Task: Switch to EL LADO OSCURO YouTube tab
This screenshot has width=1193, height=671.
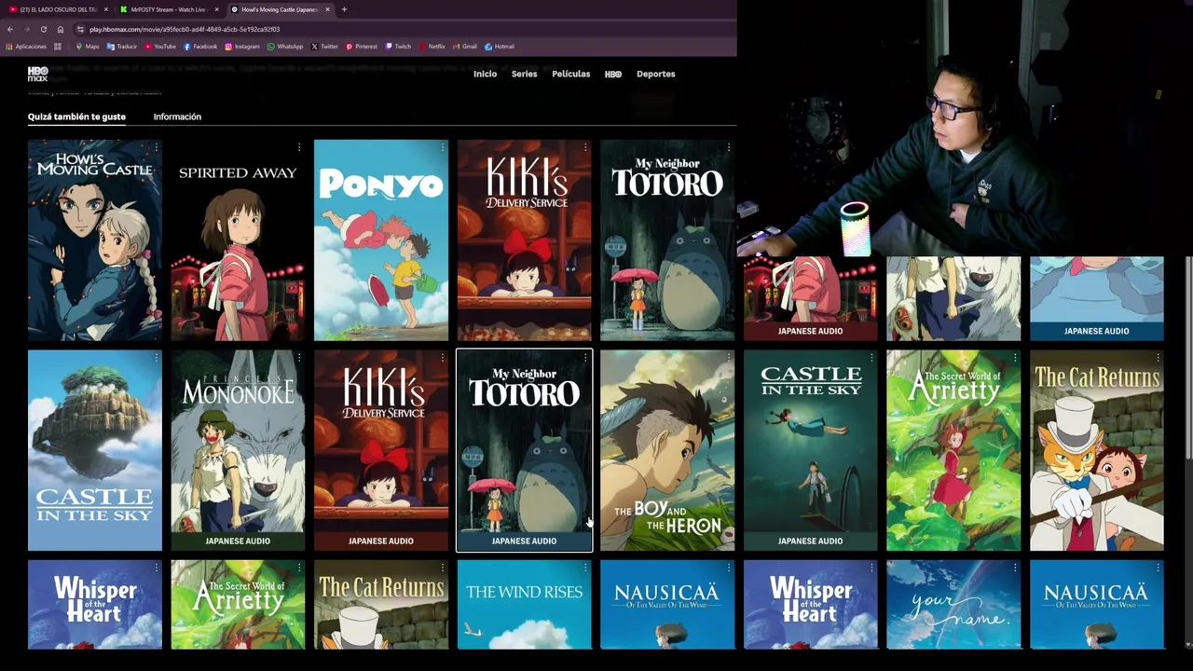Action: click(58, 9)
